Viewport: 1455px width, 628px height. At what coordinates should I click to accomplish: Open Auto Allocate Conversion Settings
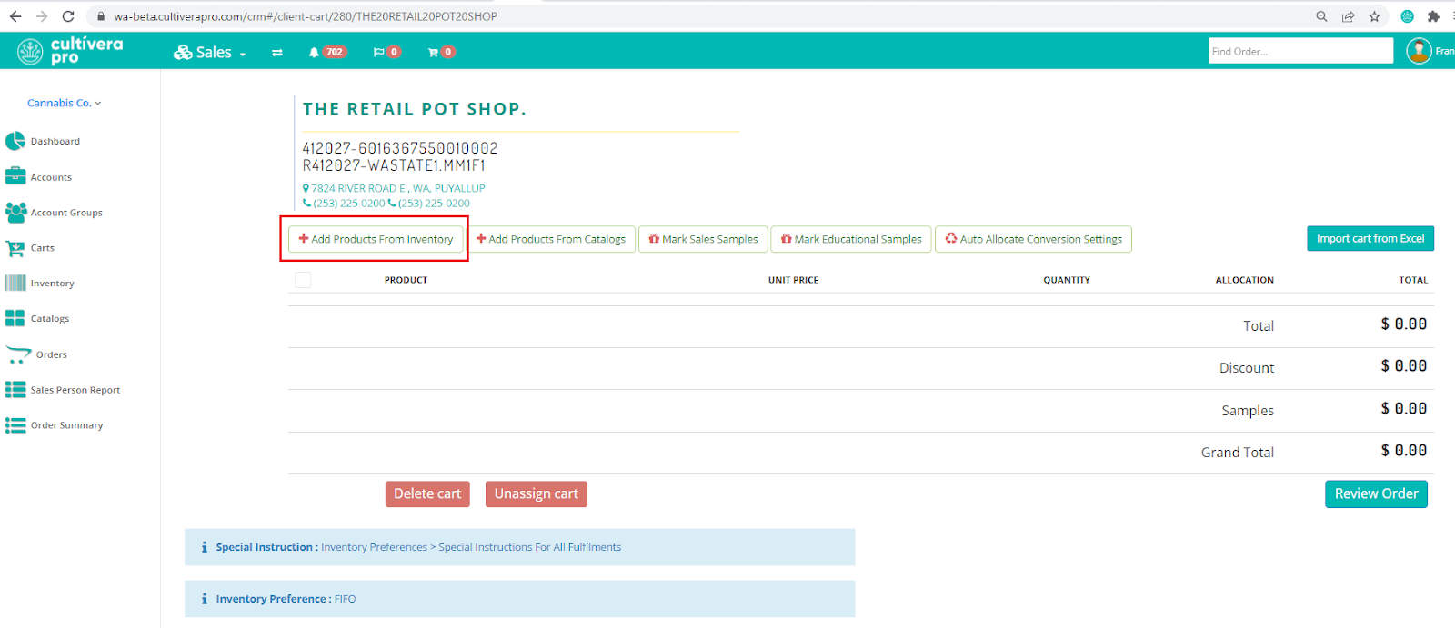click(1033, 239)
